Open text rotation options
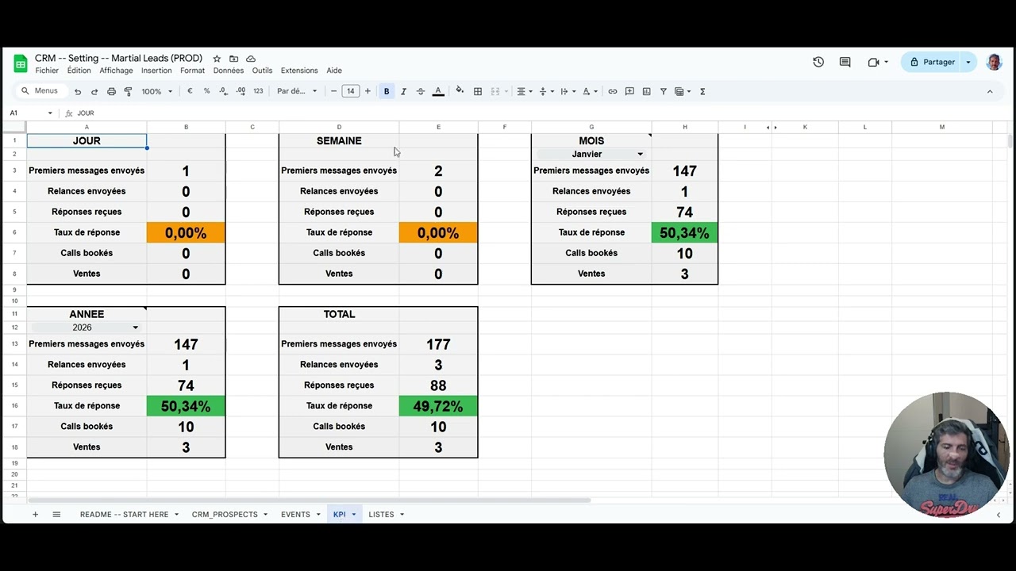1016x571 pixels. 590,91
